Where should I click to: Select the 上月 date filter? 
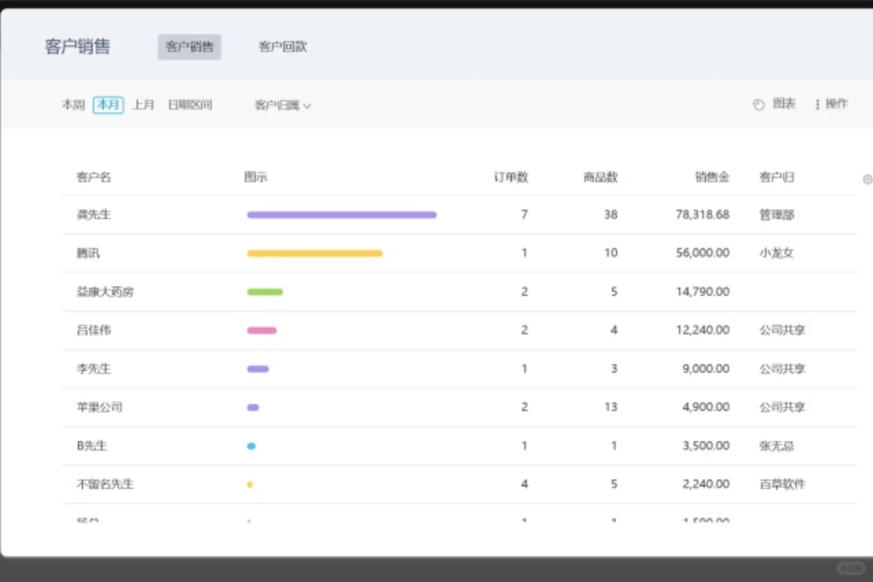coord(143,104)
